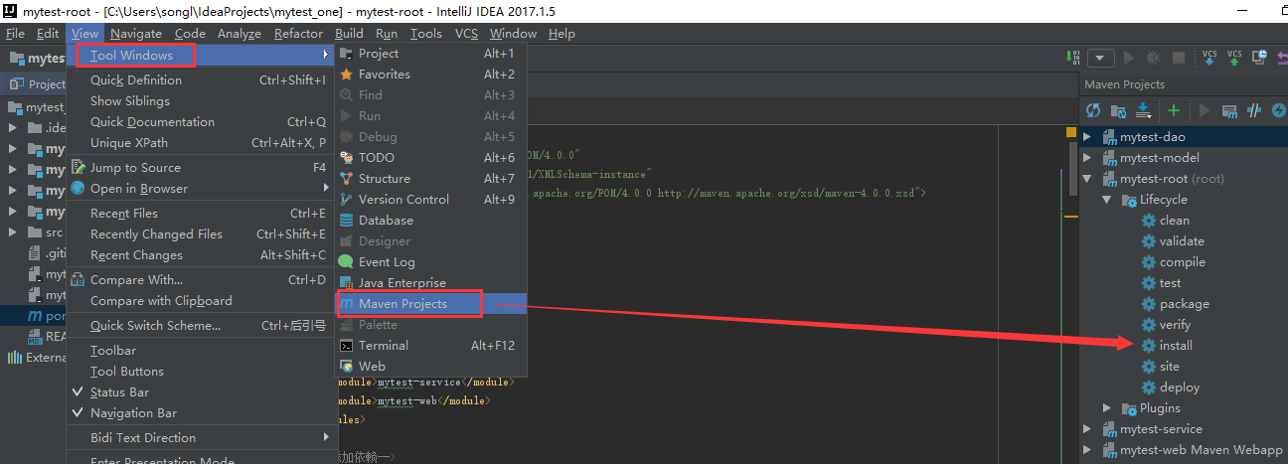Open the Help menu
Image resolution: width=1288 pixels, height=464 pixels.
tap(562, 33)
